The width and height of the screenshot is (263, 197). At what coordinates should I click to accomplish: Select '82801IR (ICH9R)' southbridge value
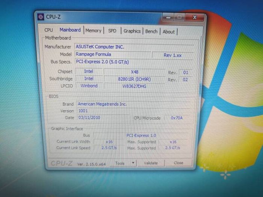coord(135,79)
